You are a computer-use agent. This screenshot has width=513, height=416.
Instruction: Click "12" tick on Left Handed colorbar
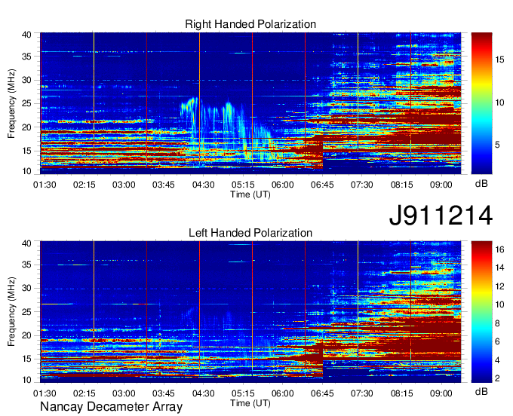point(499,286)
